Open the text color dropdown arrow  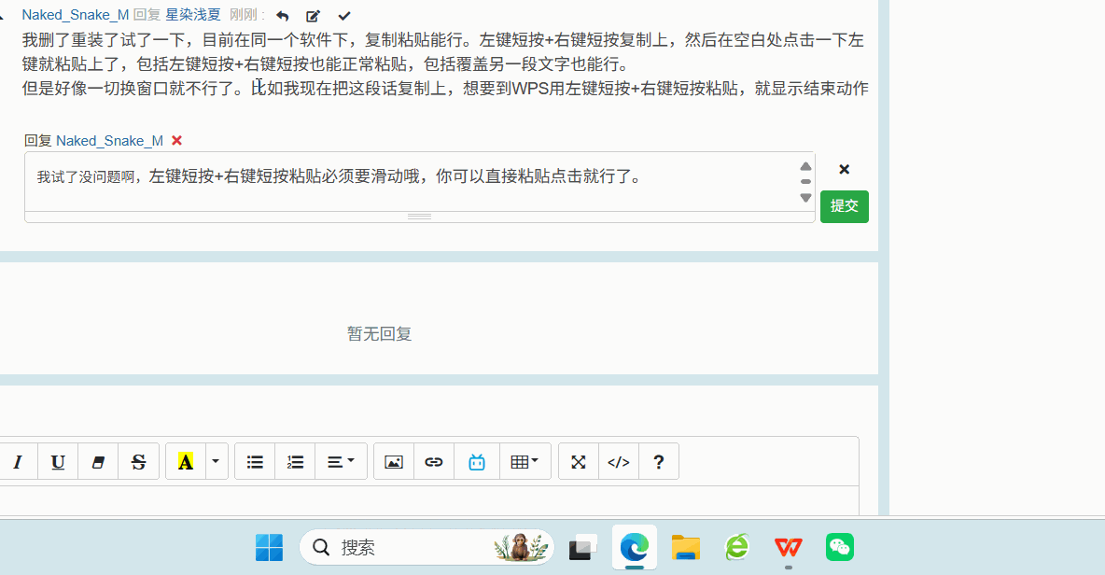(217, 462)
